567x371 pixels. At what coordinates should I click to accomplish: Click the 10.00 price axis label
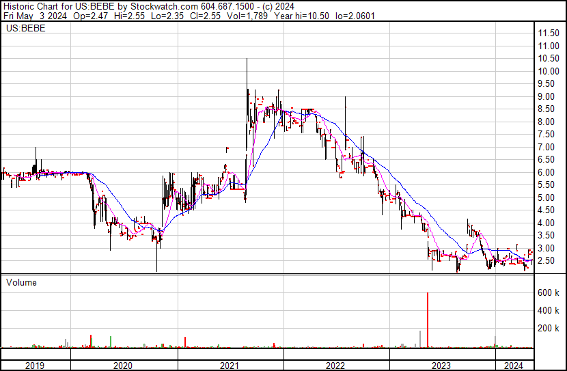(x=549, y=71)
